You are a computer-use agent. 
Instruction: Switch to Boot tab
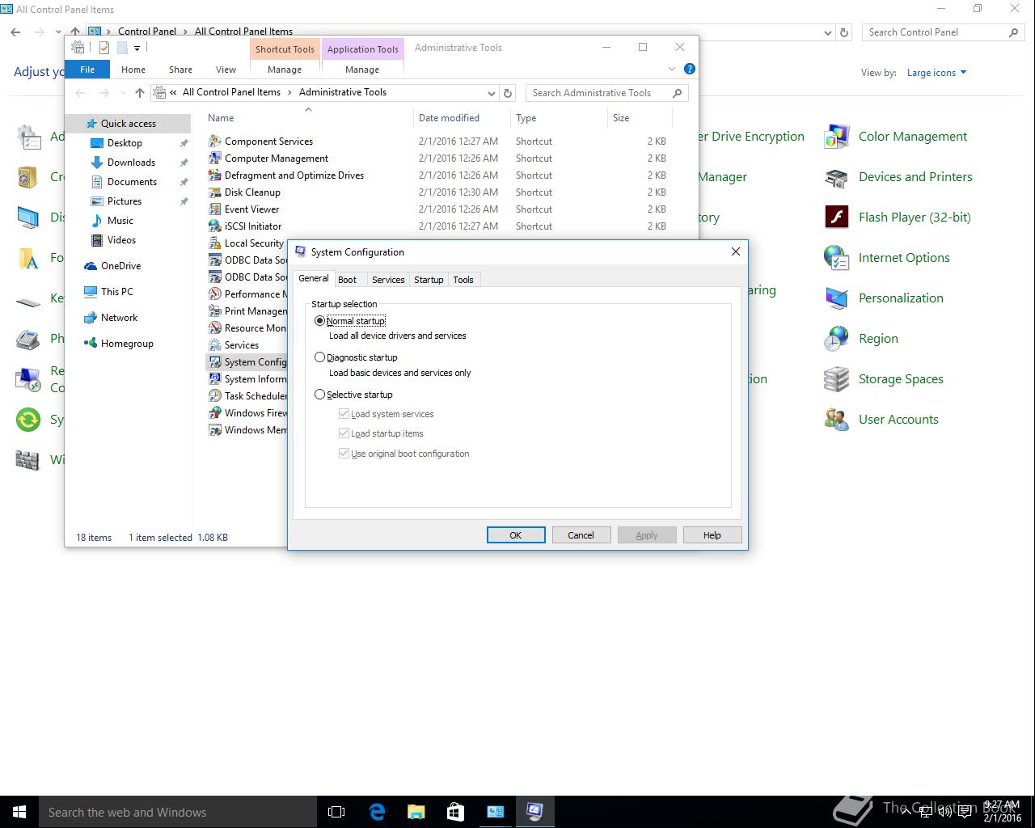pos(347,280)
